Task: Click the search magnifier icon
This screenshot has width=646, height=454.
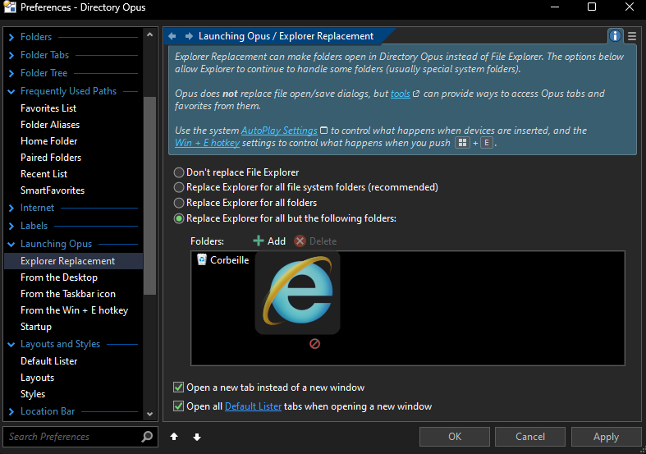Action: click(147, 436)
